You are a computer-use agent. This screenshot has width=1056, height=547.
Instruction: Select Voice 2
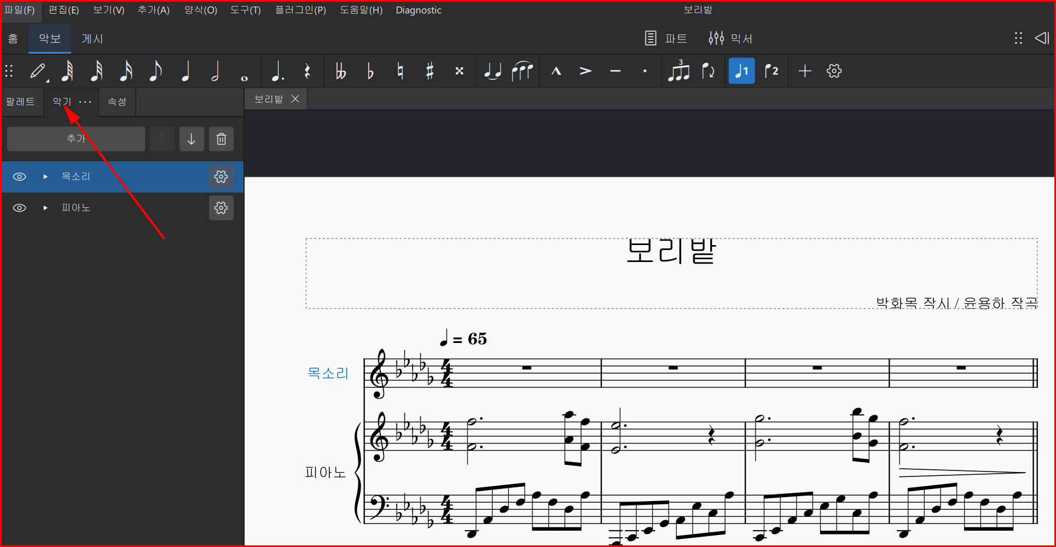(x=771, y=71)
